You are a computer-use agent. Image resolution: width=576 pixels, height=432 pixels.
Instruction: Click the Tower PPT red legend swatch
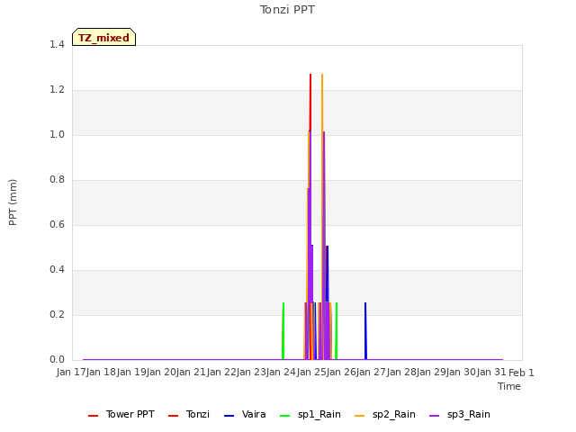(x=93, y=416)
